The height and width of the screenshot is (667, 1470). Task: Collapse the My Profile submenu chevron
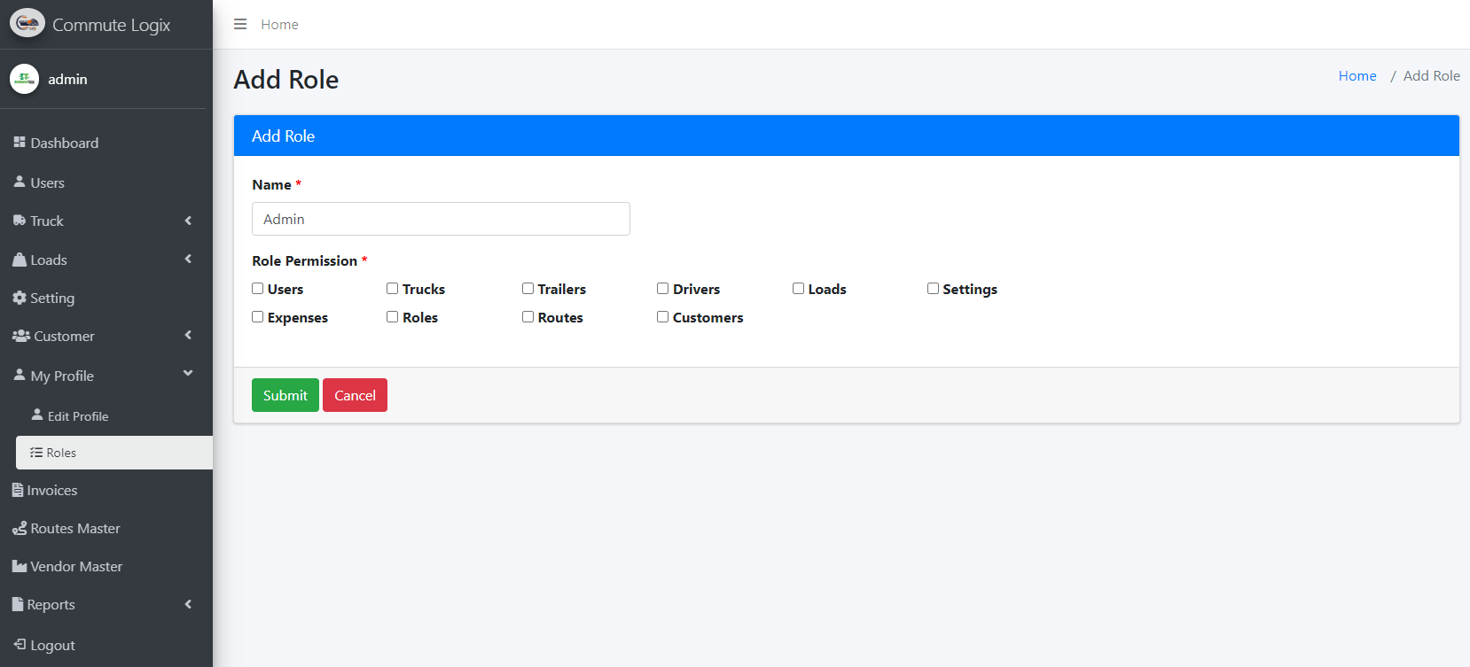pos(188,374)
